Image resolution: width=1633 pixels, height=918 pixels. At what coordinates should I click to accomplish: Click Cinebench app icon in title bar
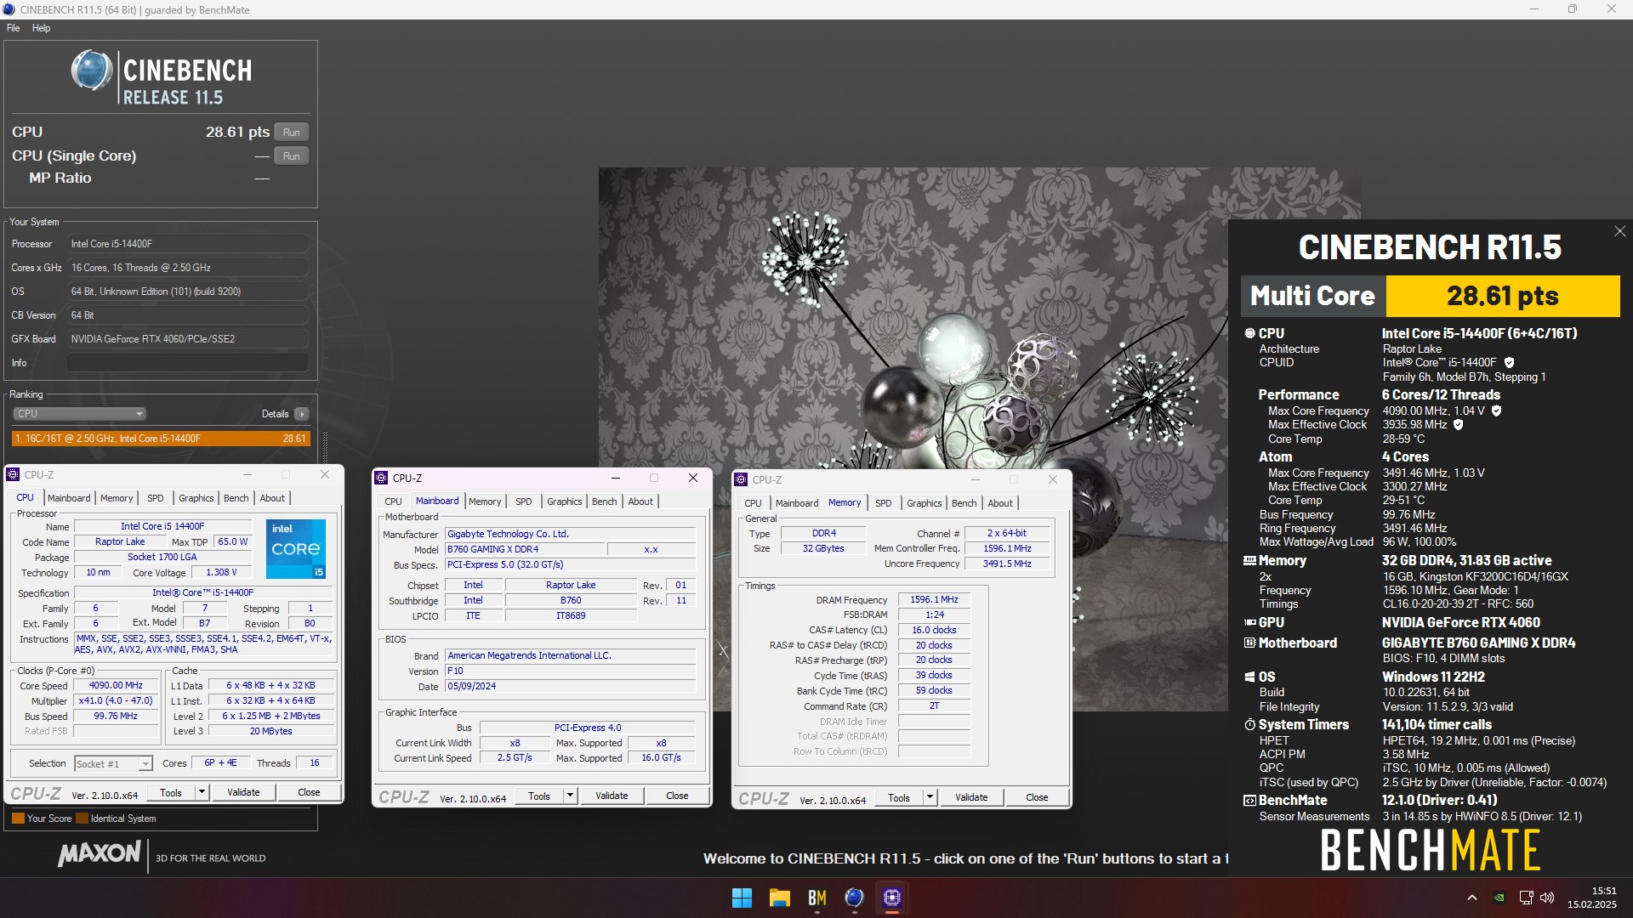coord(9,9)
